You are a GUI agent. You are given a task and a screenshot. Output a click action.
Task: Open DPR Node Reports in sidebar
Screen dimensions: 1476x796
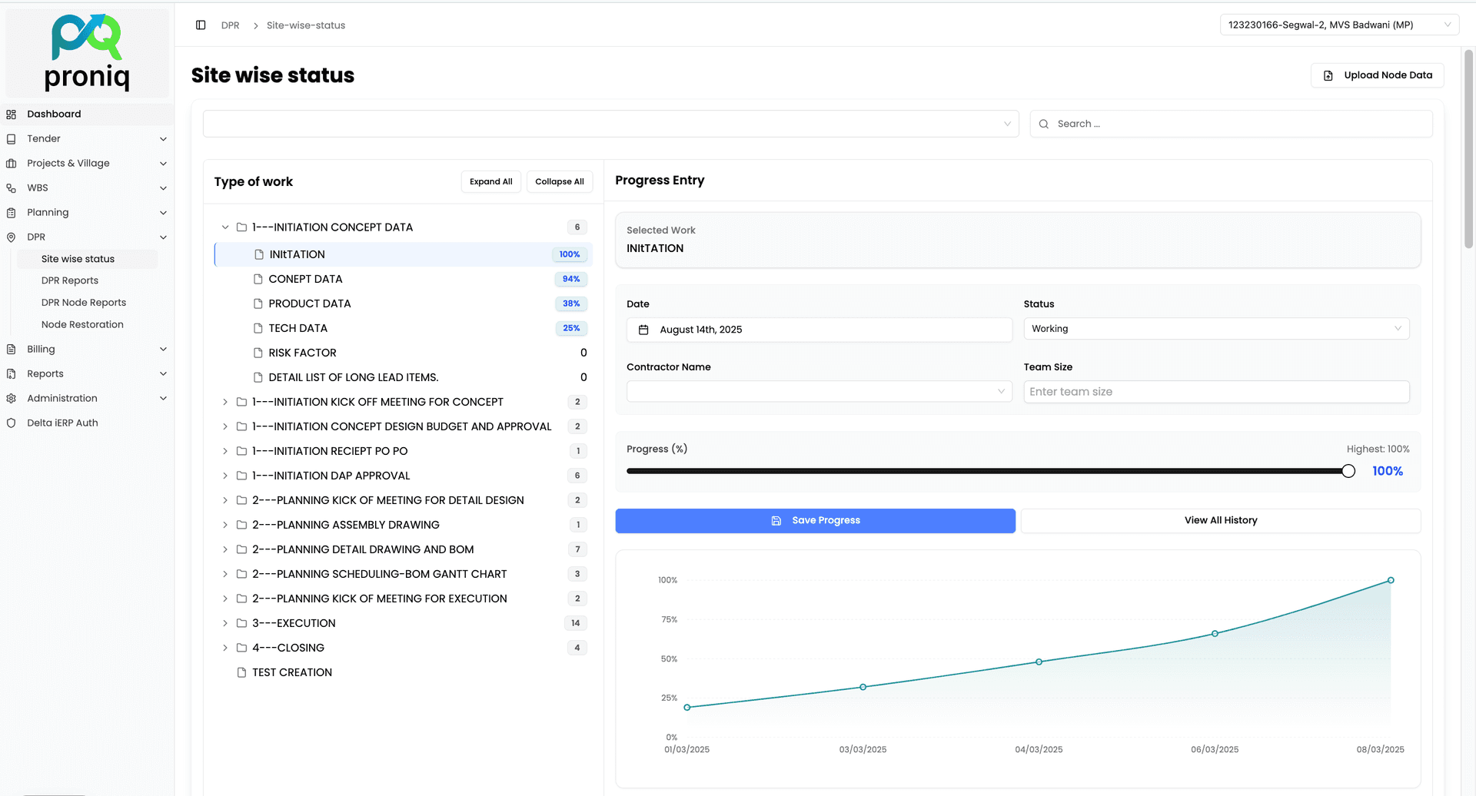point(84,303)
